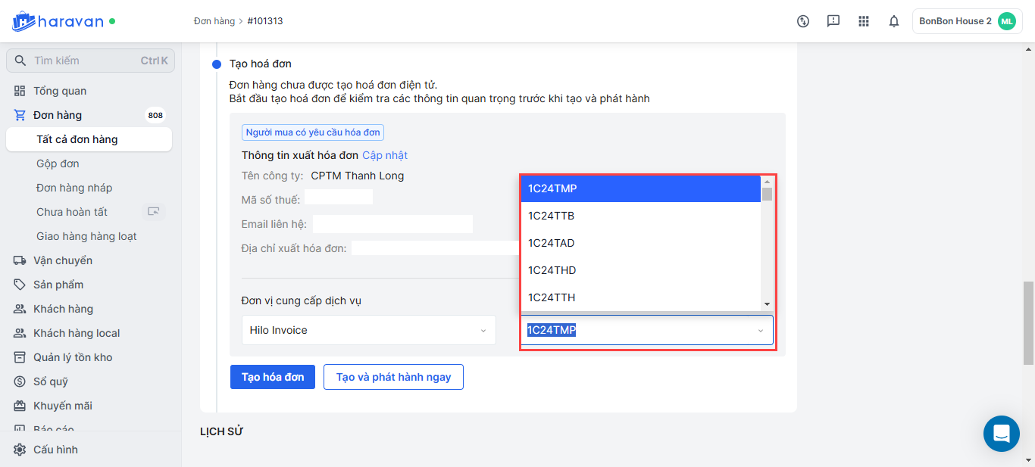Click the Haravan logo
The width and height of the screenshot is (1035, 467).
(58, 21)
